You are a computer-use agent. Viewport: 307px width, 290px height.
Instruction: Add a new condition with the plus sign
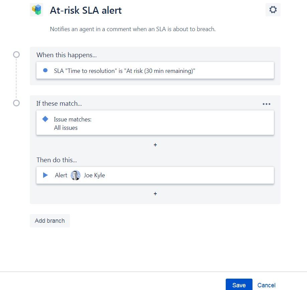coord(155,145)
